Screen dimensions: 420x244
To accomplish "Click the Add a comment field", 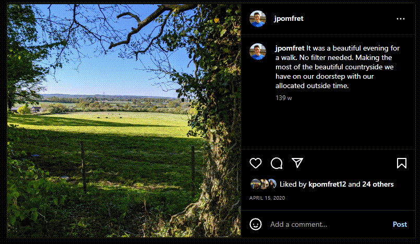I will click(x=328, y=224).
